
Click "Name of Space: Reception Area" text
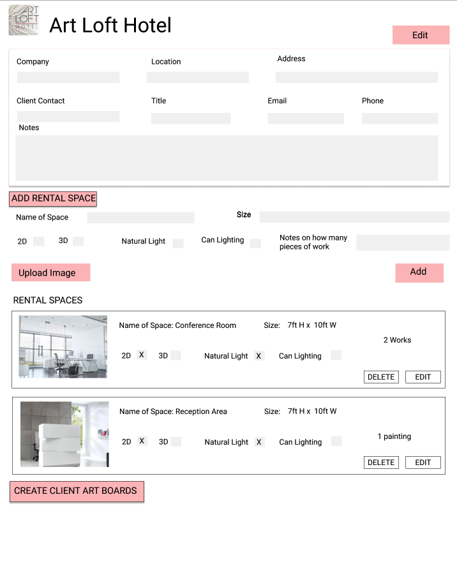pyautogui.click(x=173, y=411)
